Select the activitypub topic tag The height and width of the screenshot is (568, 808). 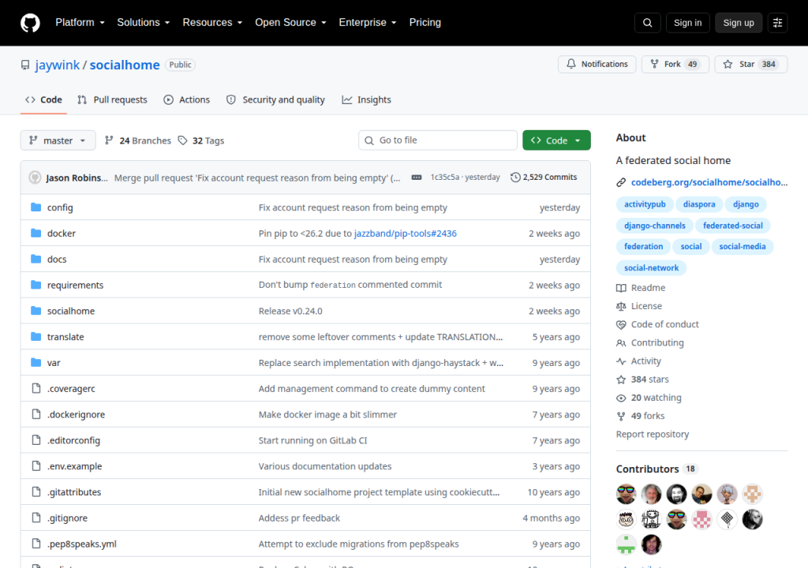point(645,204)
